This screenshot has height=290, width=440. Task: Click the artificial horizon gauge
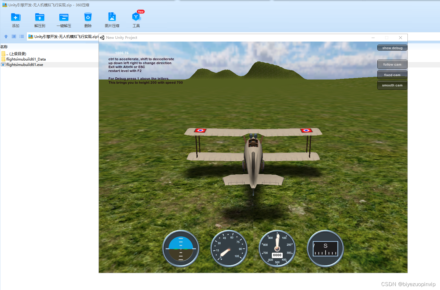pos(181,249)
